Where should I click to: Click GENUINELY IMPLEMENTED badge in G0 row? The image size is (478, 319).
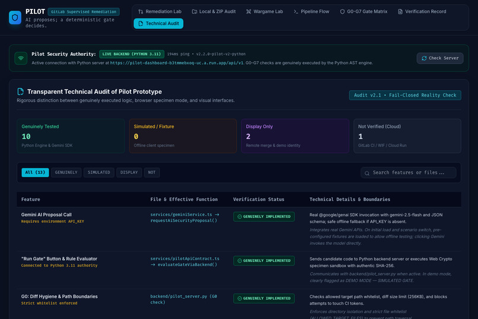264,299
